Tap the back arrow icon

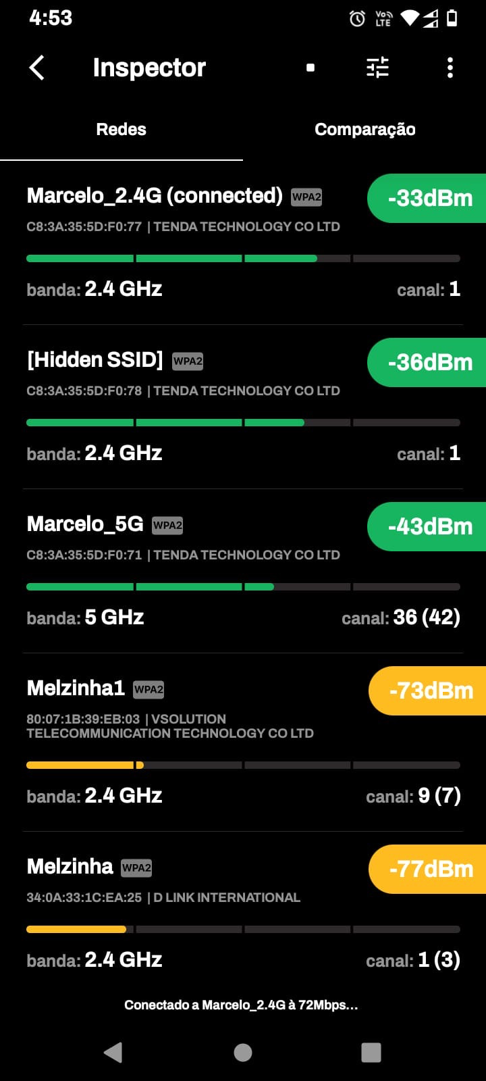tap(37, 68)
